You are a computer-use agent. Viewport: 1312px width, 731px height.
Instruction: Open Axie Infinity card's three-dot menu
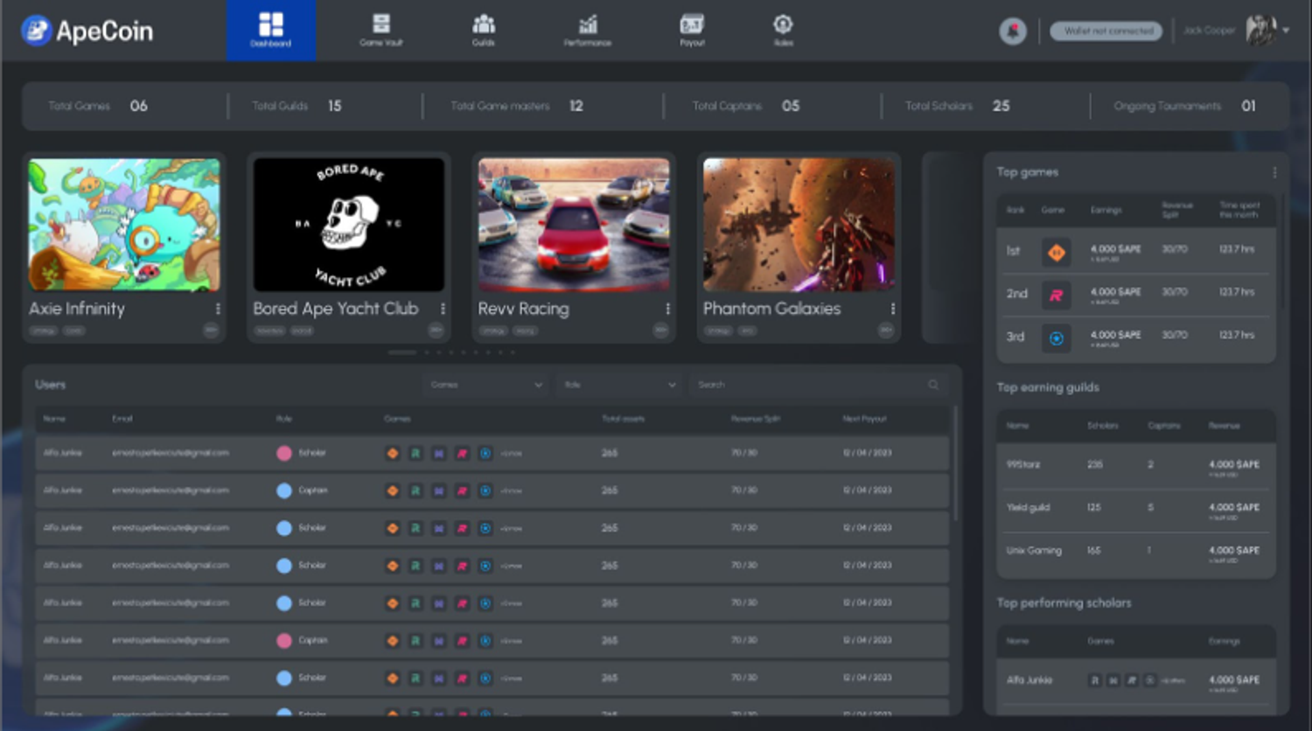[x=218, y=309]
